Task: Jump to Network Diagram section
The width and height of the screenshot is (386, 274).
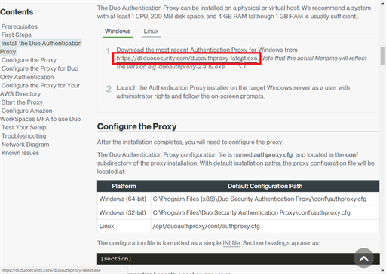Action: [26, 145]
